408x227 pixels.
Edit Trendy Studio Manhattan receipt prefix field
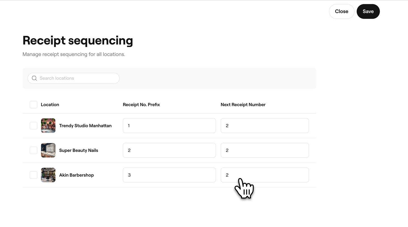169,126
